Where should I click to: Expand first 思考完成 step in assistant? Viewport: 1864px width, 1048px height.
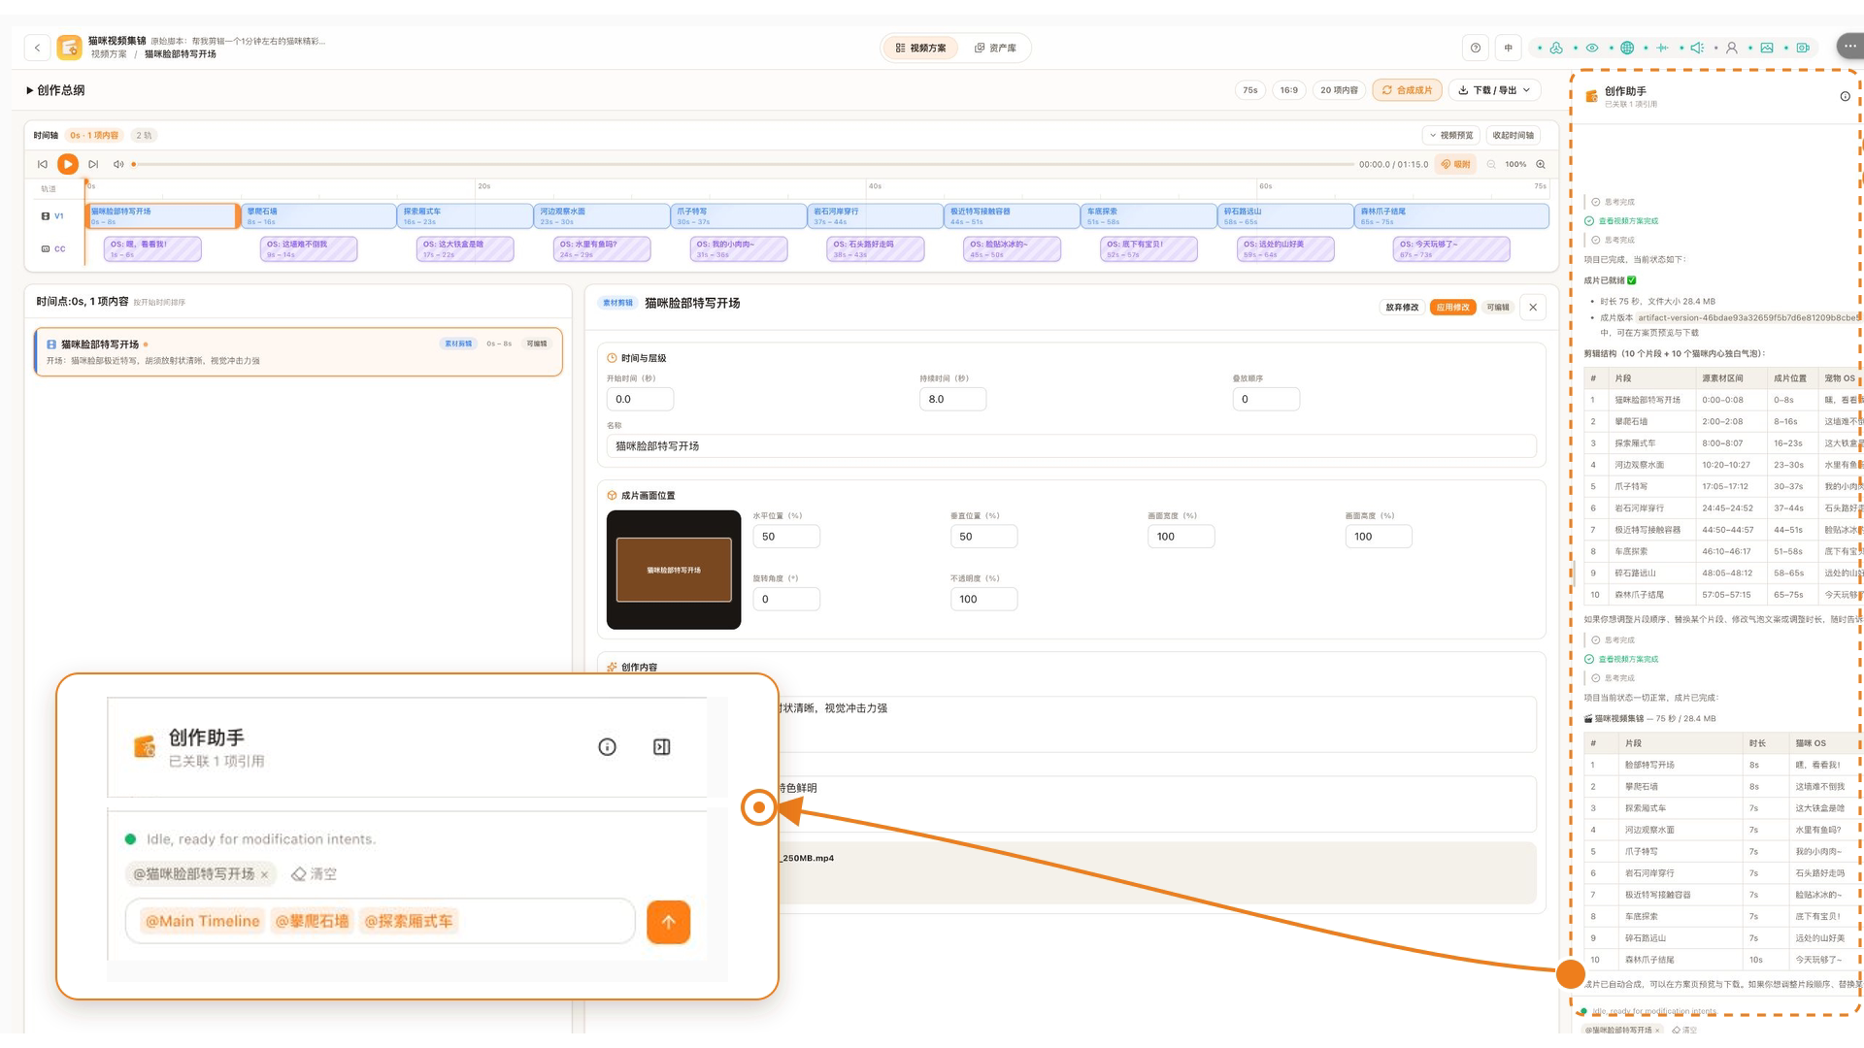(x=1613, y=202)
